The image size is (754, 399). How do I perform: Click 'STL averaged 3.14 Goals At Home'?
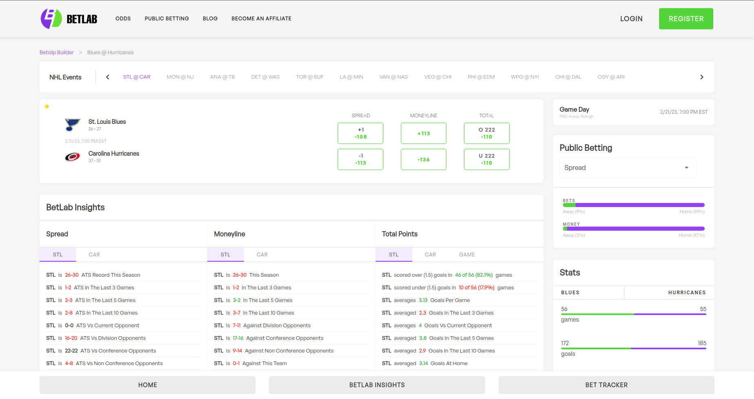pos(459,364)
